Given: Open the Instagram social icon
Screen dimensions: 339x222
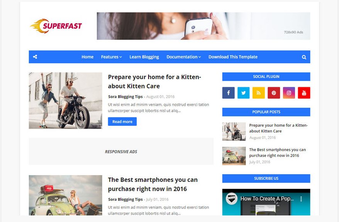Looking at the screenshot, I should 289,93.
